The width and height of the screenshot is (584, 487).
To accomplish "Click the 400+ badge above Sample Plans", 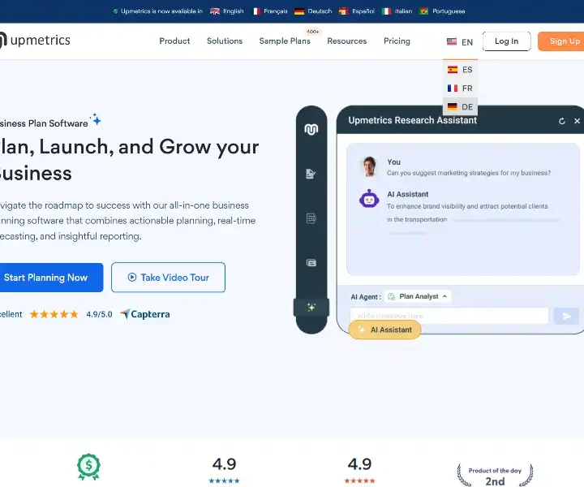I will [313, 32].
